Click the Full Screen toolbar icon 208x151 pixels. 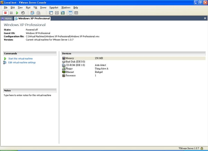point(63,13)
